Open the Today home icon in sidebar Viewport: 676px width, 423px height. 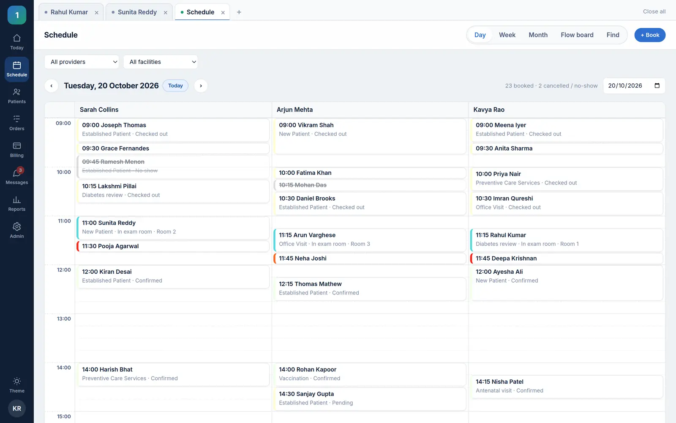(x=17, y=42)
